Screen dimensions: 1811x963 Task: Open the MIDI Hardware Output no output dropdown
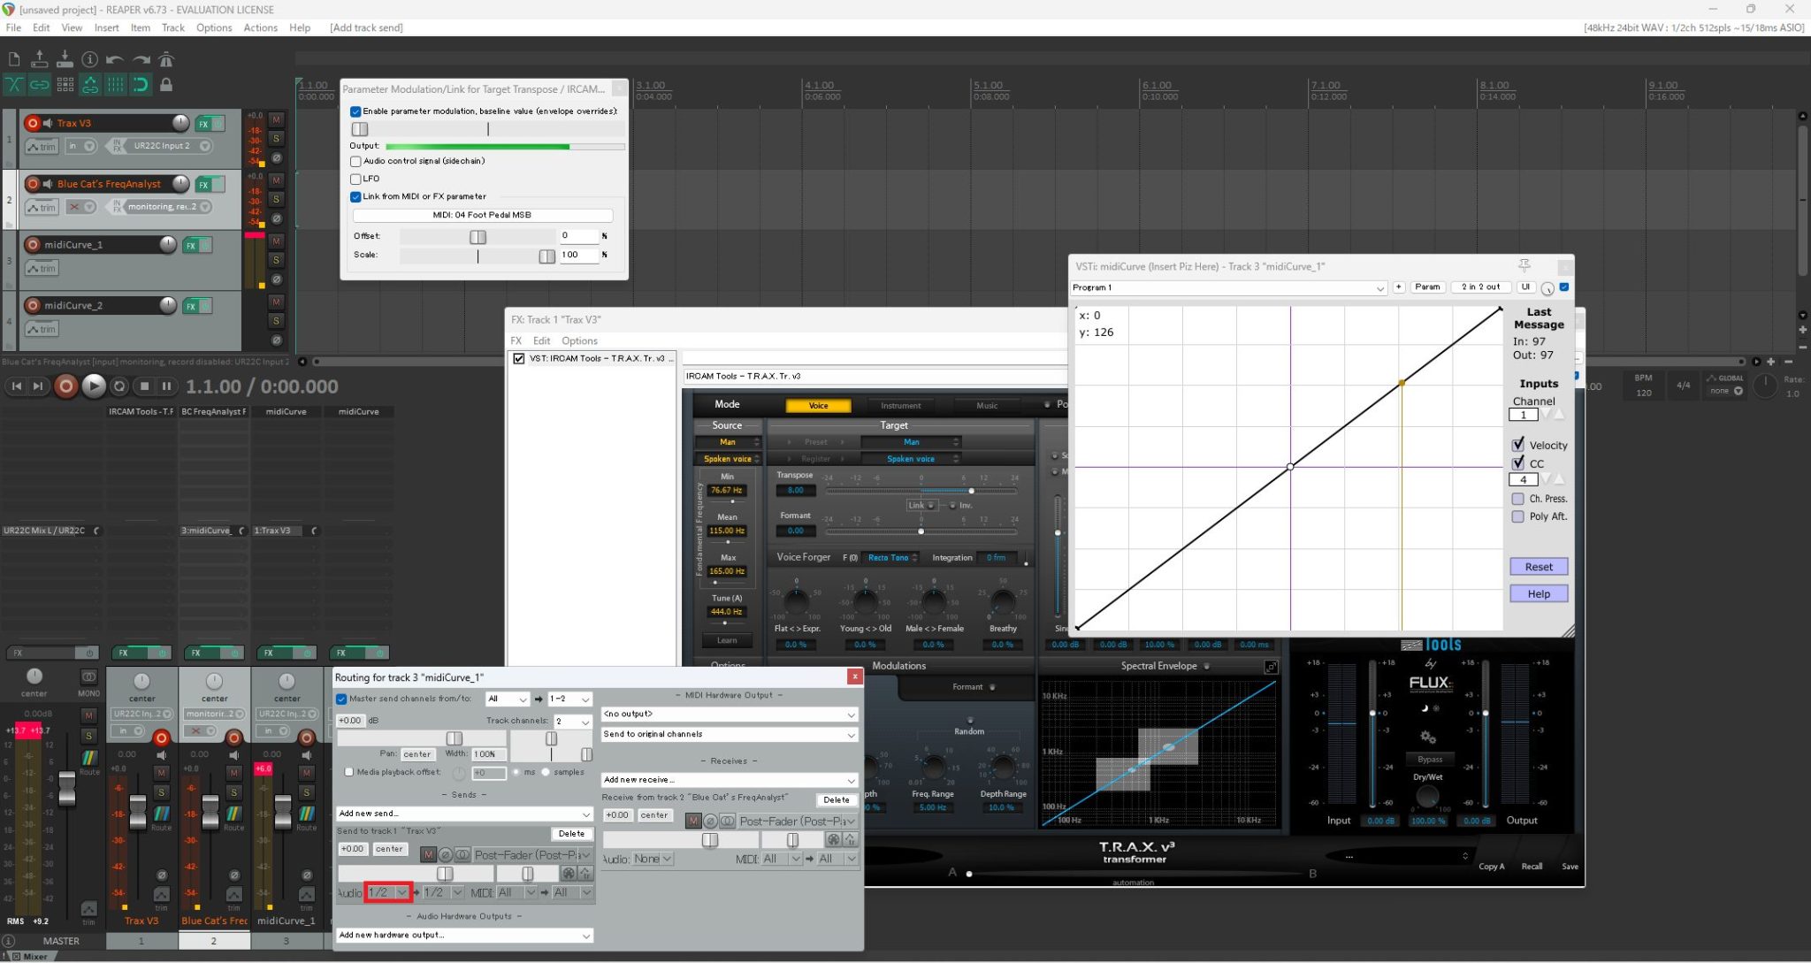(x=729, y=714)
